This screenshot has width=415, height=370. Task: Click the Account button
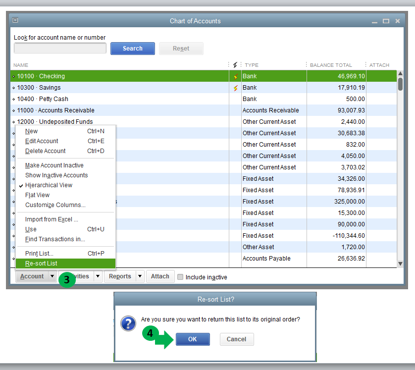coord(32,276)
